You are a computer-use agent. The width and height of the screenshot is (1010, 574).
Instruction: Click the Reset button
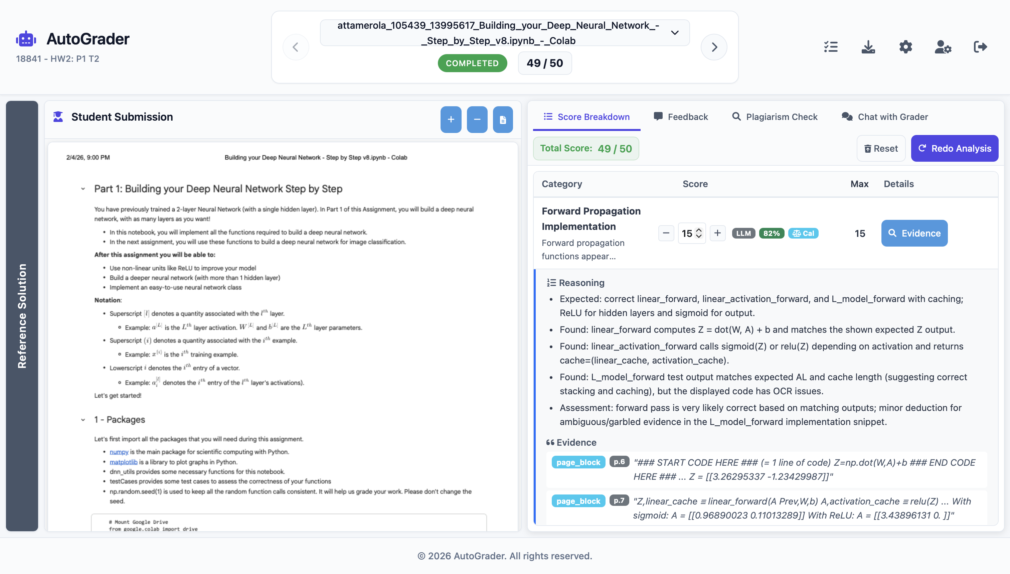click(881, 148)
